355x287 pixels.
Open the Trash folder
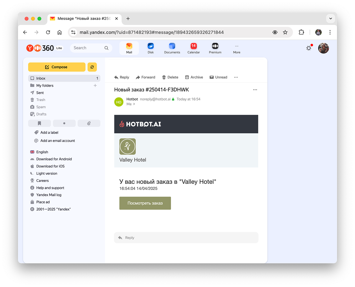pyautogui.click(x=41, y=100)
